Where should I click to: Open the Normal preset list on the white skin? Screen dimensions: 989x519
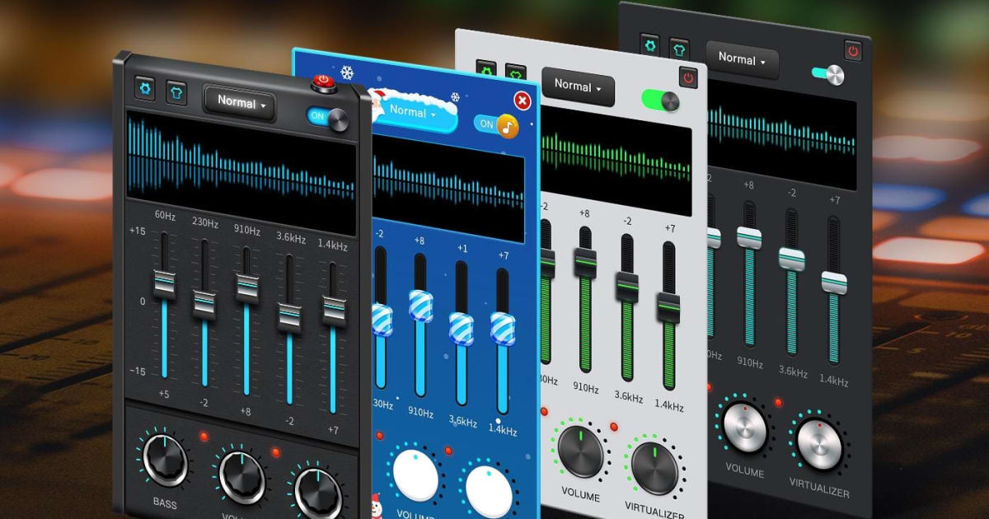(x=578, y=86)
